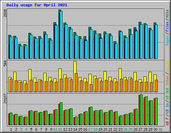This screenshot has width=171, height=133.
Task: Click day label 28 on the x-axis
Action: [145, 129]
